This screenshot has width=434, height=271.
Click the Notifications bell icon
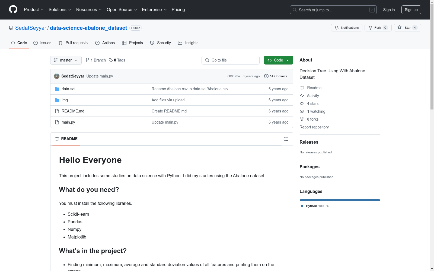coord(337,28)
